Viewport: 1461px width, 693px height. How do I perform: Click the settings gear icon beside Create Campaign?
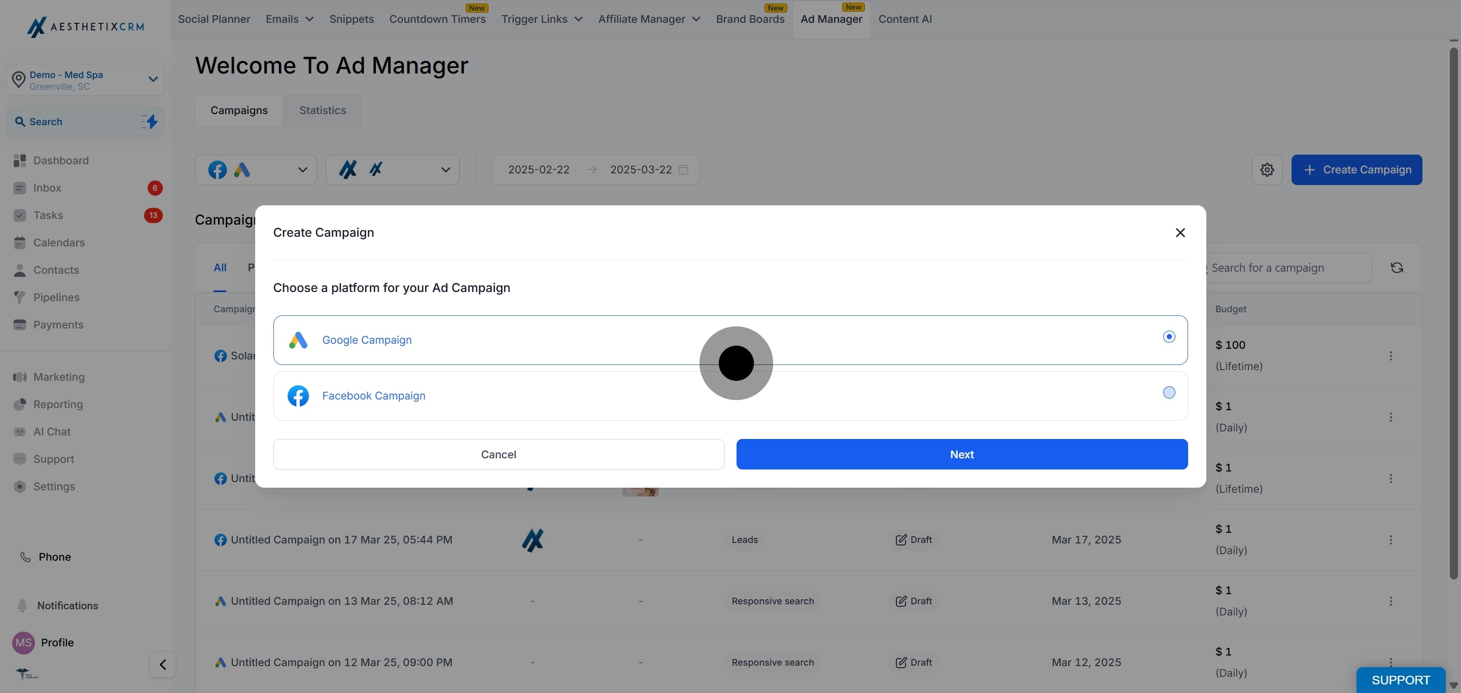tap(1267, 170)
